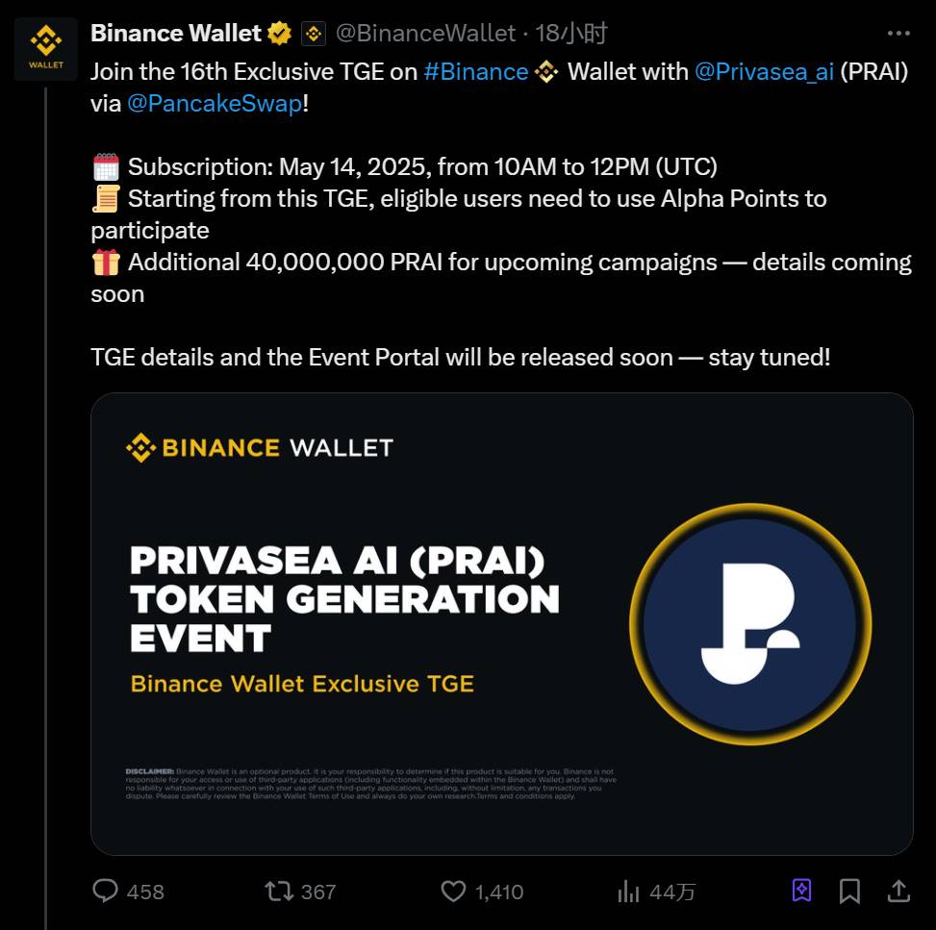Open the @PancakeSwap mention link

215,103
